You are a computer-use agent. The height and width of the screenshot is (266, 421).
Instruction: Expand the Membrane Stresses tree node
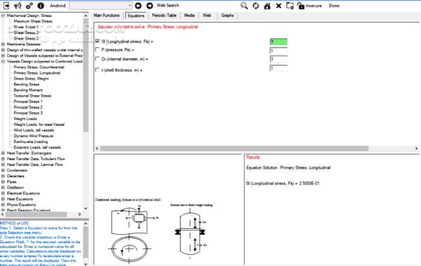4,43
